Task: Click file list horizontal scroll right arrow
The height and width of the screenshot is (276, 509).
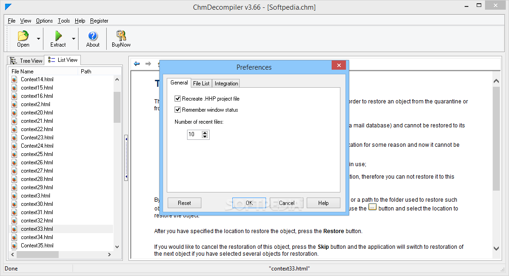Action: pyautogui.click(x=109, y=255)
